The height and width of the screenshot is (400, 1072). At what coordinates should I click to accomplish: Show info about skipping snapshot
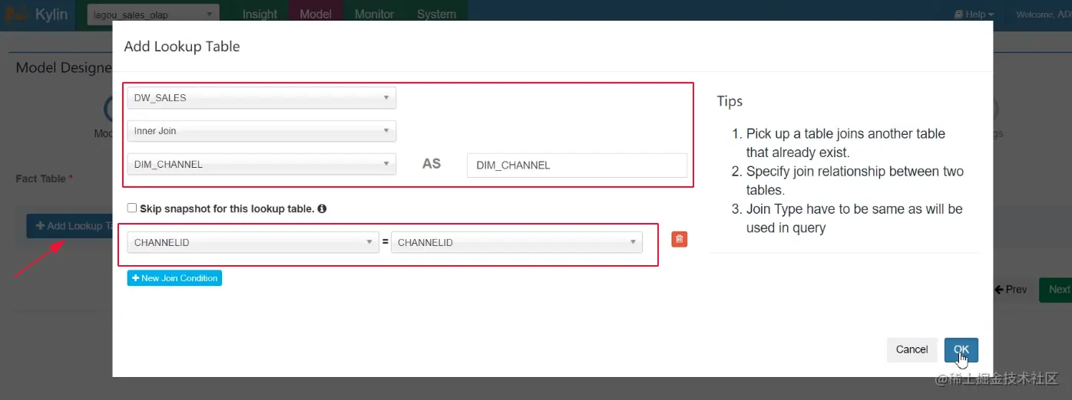tap(322, 208)
